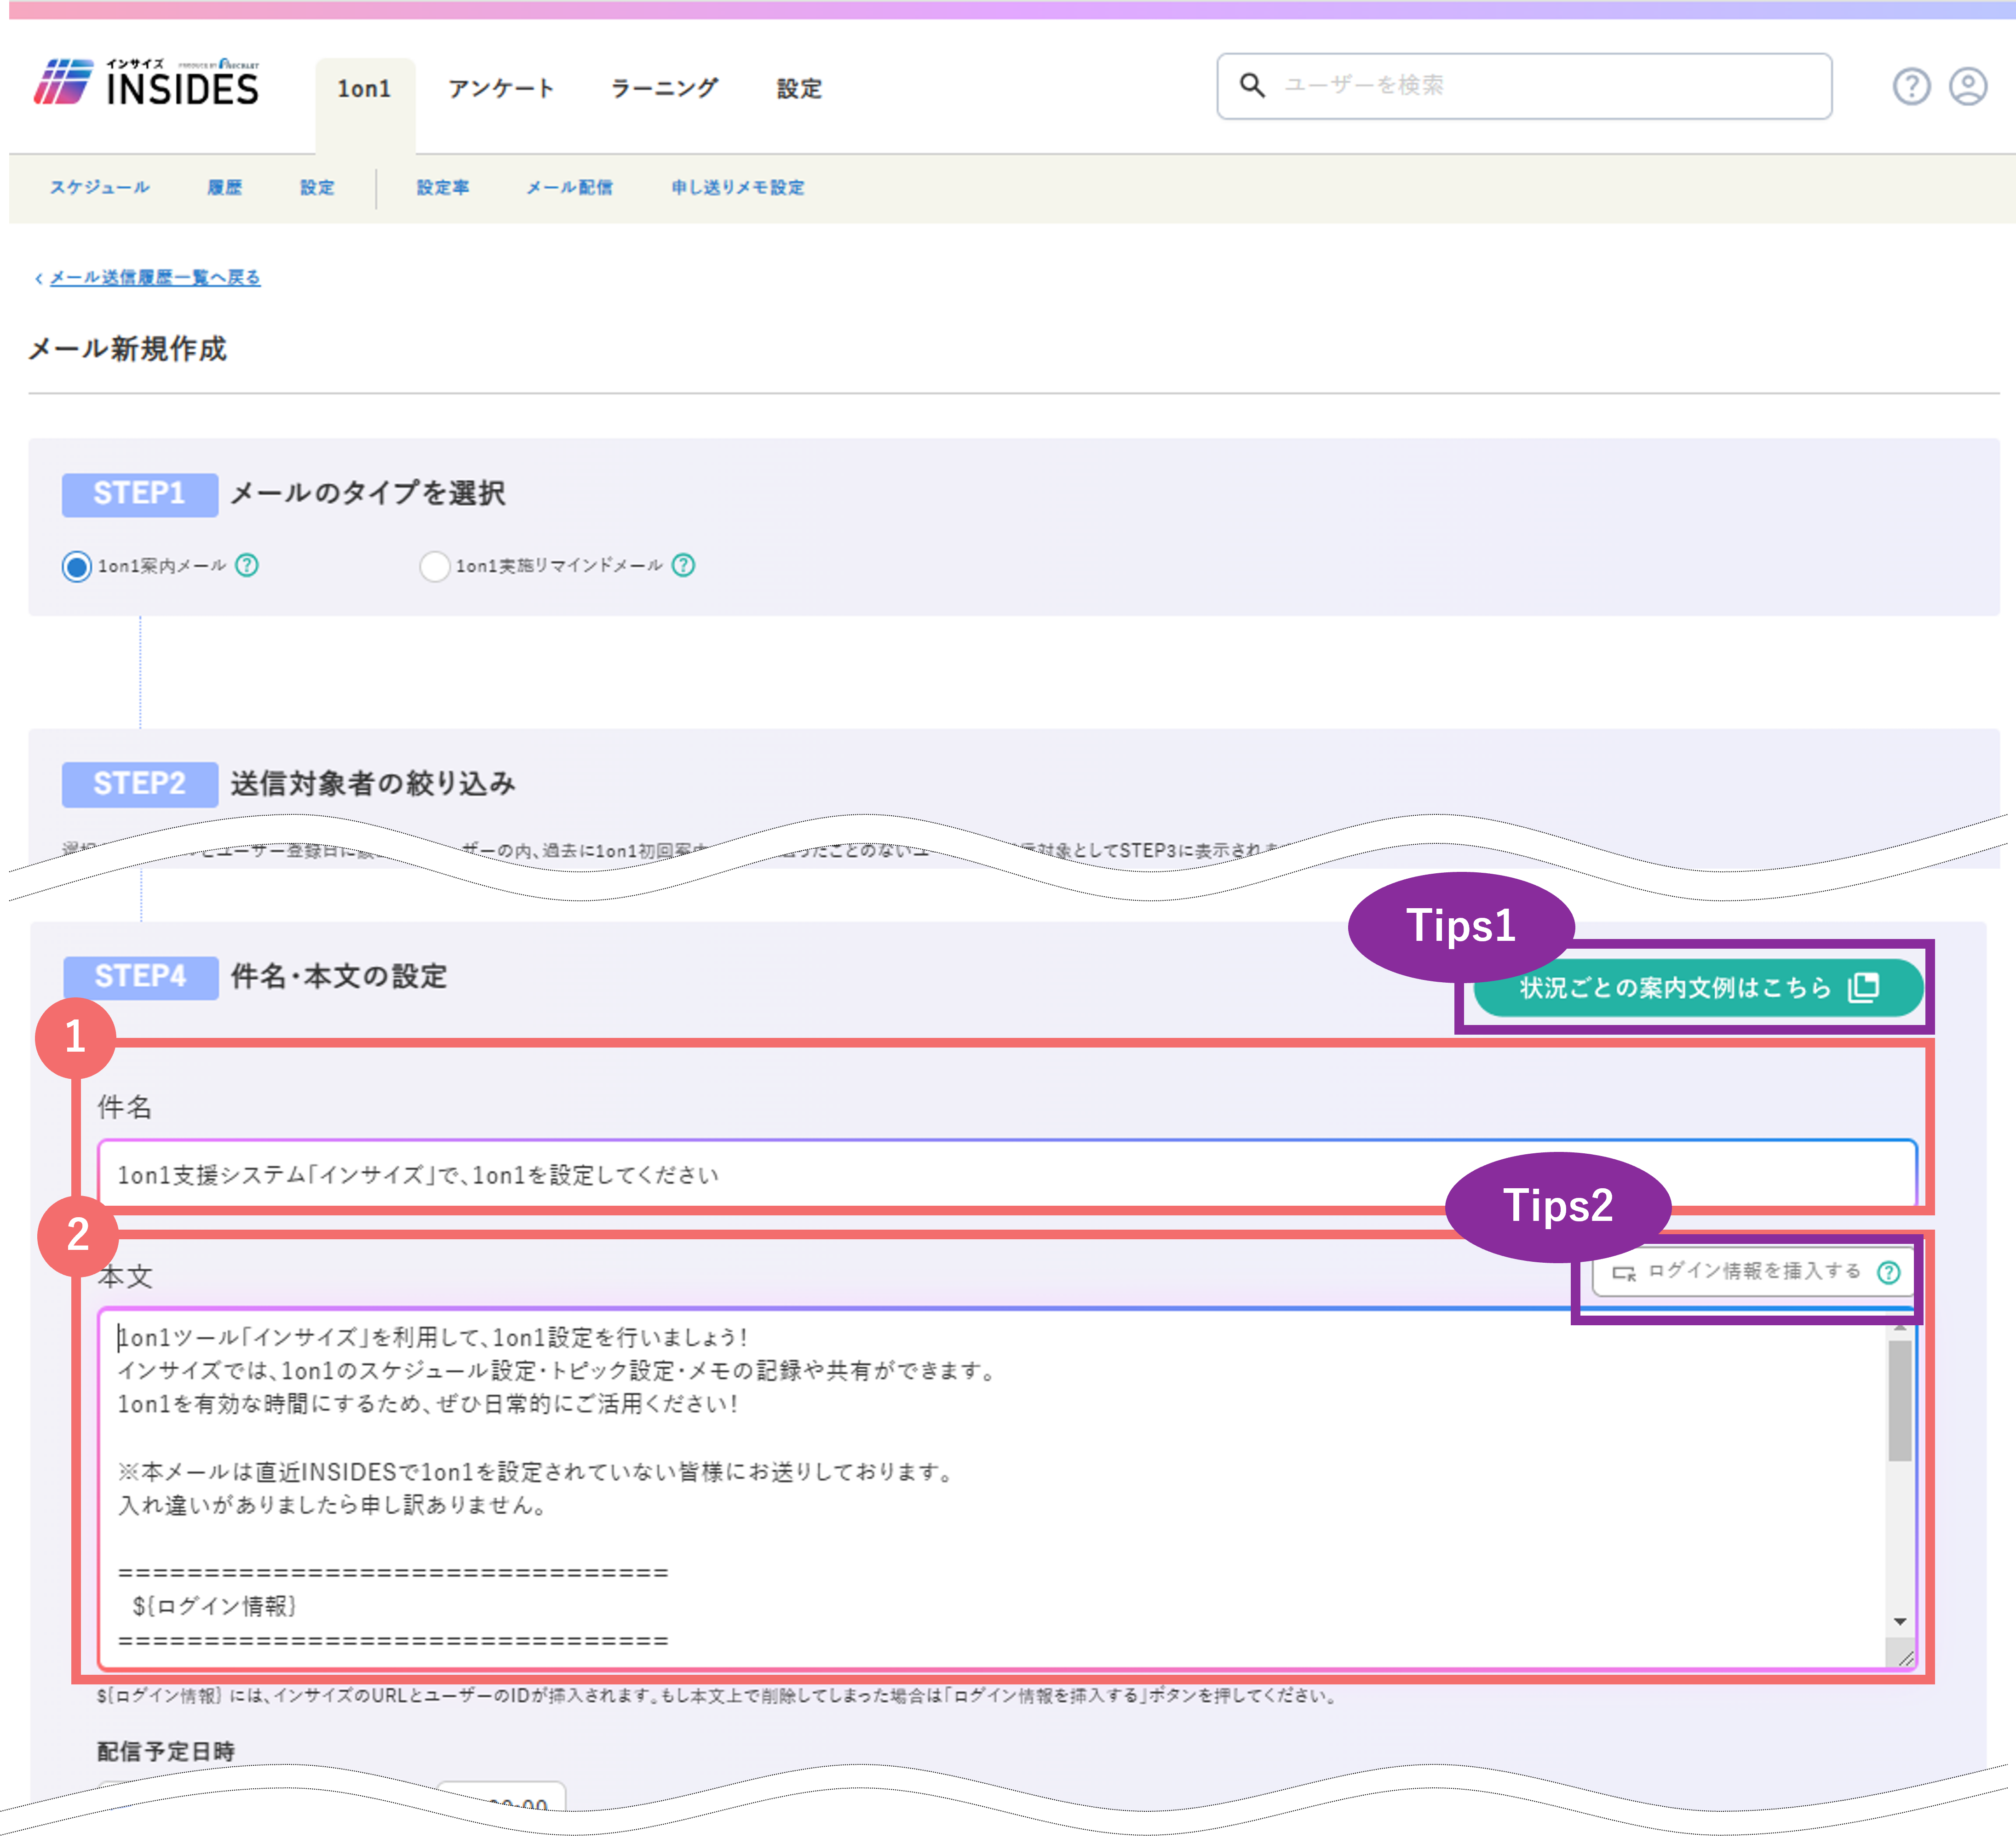Screen dimensions: 2016x1838
Task: Click the search magnifier icon
Action: (x=1252, y=85)
